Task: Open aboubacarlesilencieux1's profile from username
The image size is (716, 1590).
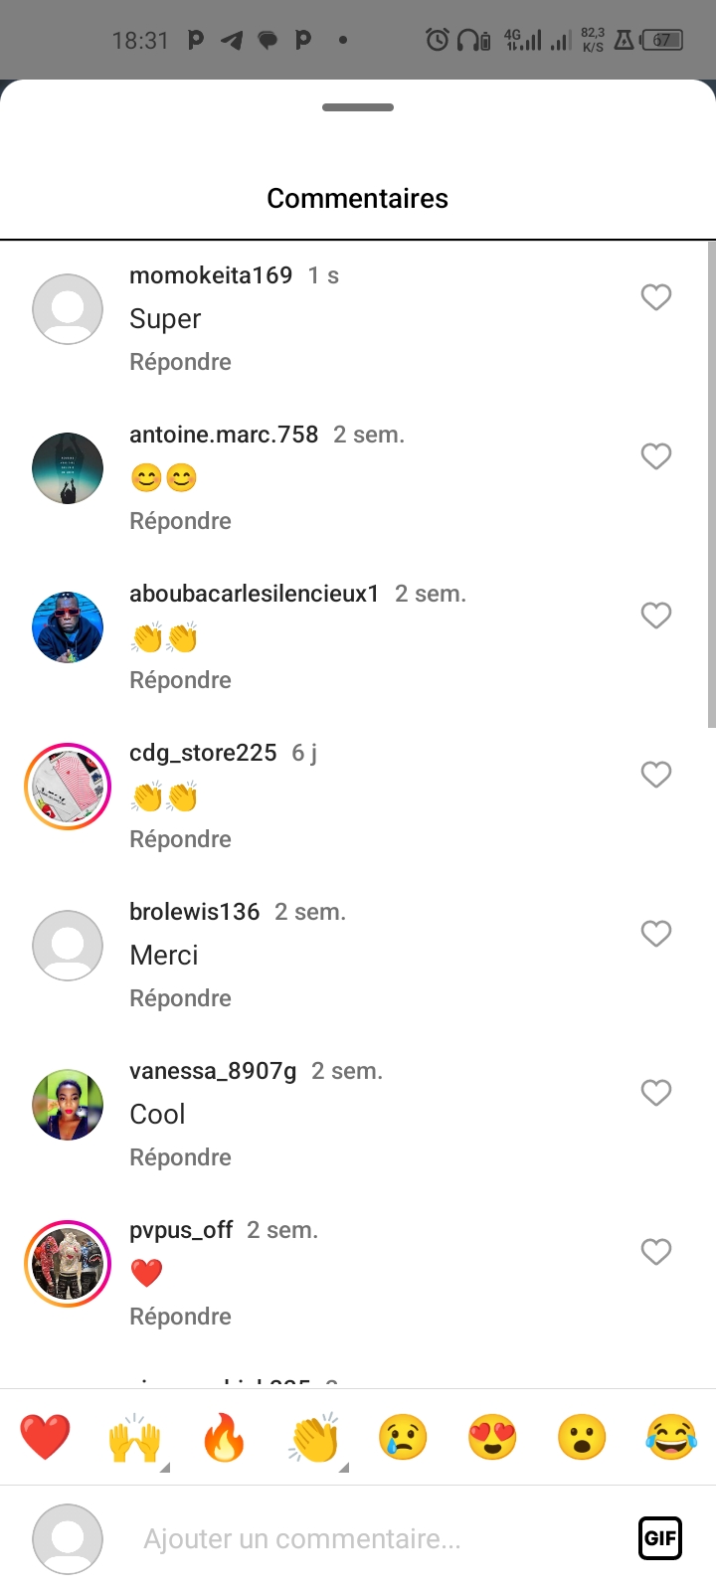Action: tap(254, 594)
